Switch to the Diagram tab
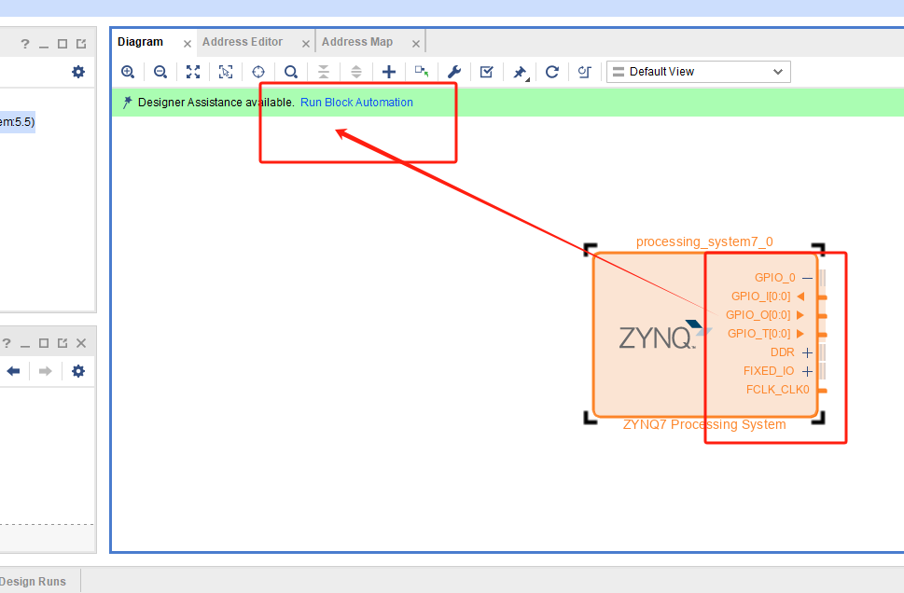The image size is (904, 593). click(x=140, y=42)
